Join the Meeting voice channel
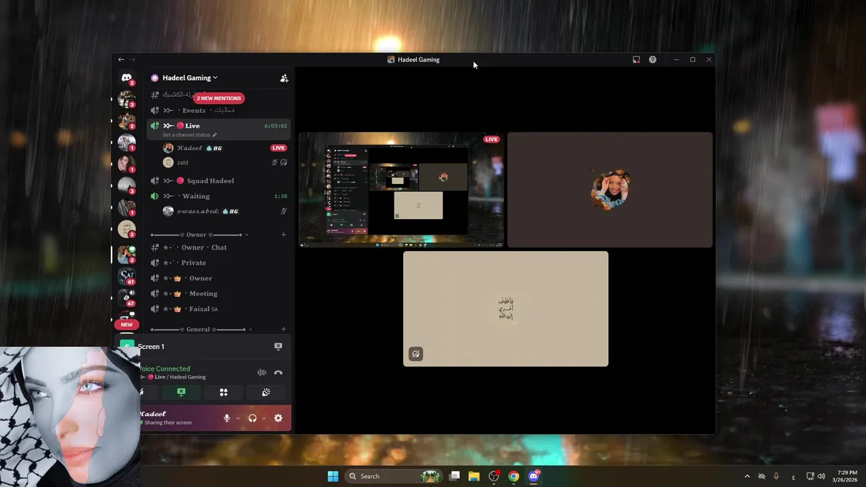866x487 pixels. click(x=219, y=294)
